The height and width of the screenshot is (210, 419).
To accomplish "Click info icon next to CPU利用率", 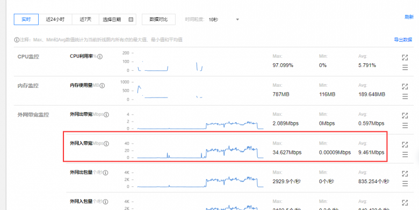I will click(x=100, y=56).
